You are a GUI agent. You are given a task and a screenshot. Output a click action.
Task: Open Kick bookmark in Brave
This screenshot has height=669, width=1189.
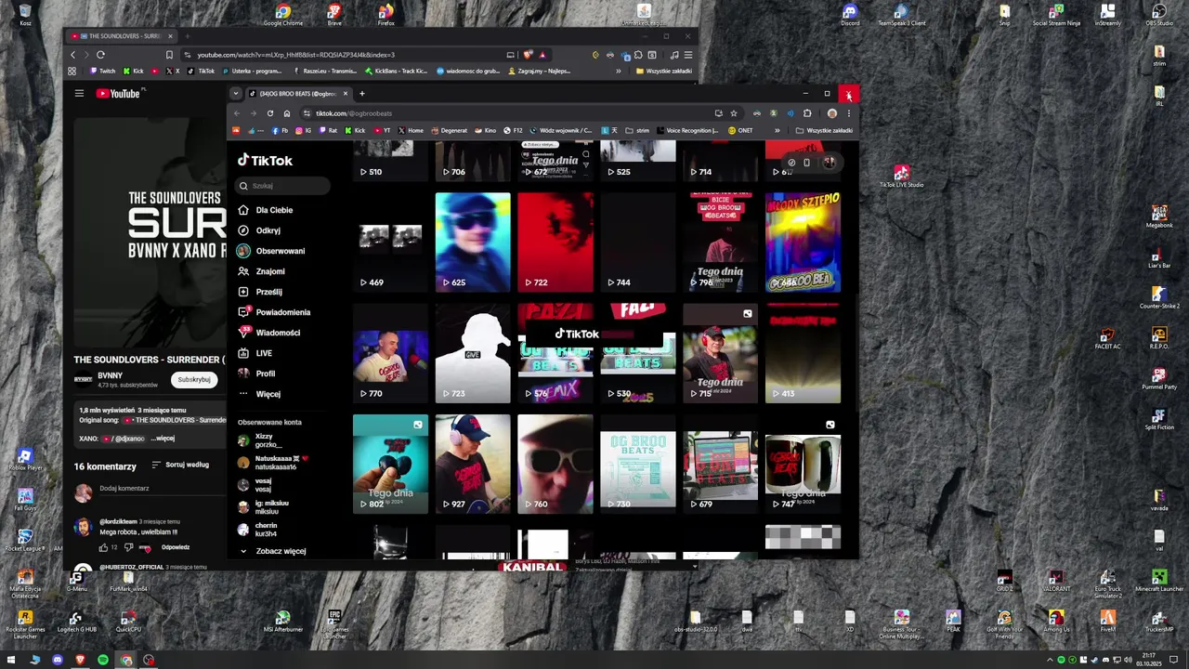coord(134,71)
